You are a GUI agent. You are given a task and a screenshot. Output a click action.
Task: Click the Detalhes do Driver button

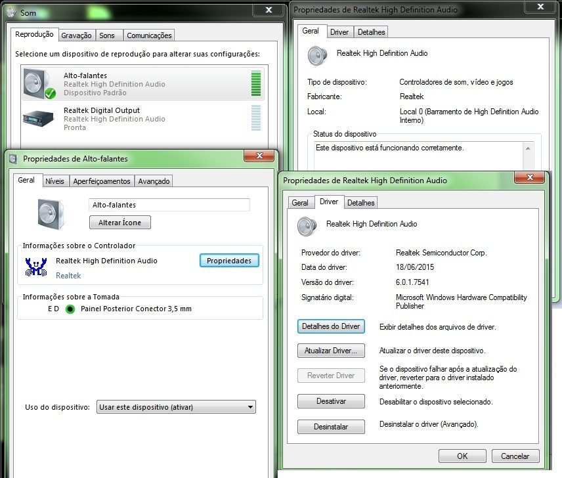[x=331, y=326]
